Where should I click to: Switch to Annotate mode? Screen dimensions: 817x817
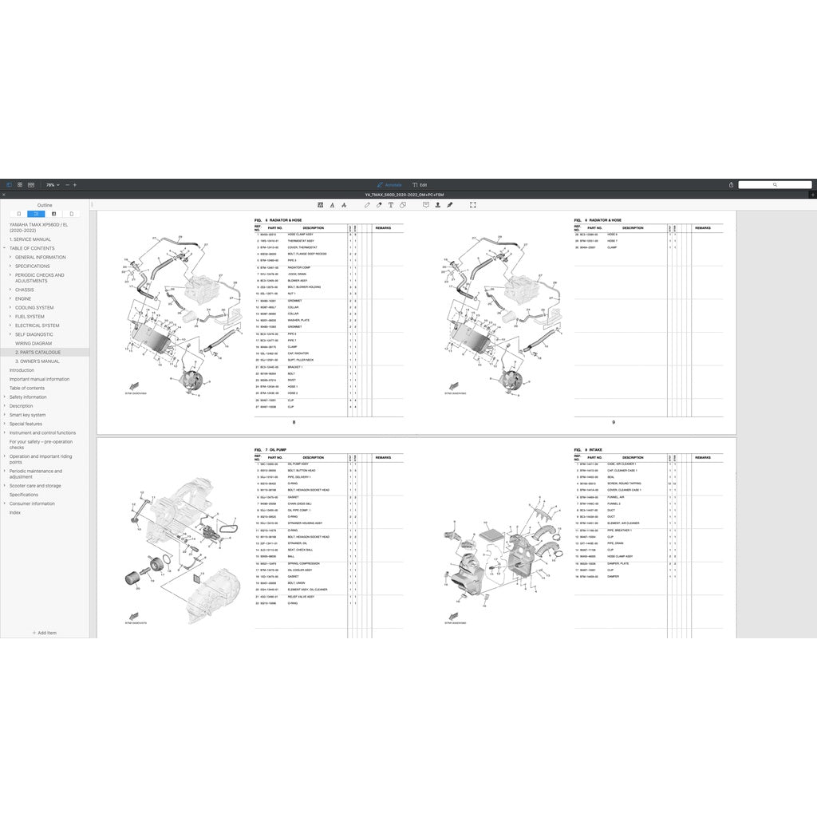tap(389, 184)
